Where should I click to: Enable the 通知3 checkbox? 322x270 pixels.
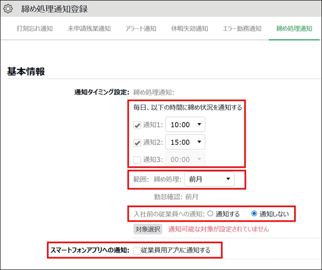tap(137, 159)
